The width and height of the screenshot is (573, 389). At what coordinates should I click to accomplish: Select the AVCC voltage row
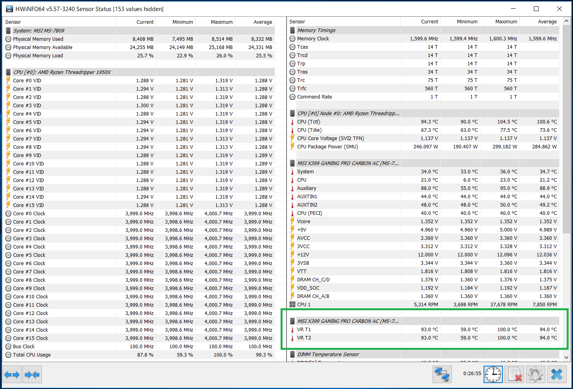coord(423,238)
